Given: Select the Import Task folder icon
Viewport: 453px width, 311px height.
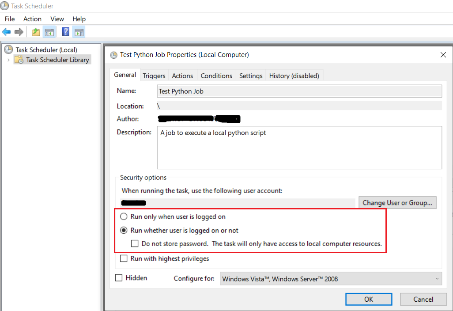Looking at the screenshot, I should tap(35, 31).
